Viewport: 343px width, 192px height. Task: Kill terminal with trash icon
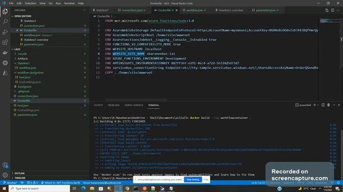click(329, 105)
